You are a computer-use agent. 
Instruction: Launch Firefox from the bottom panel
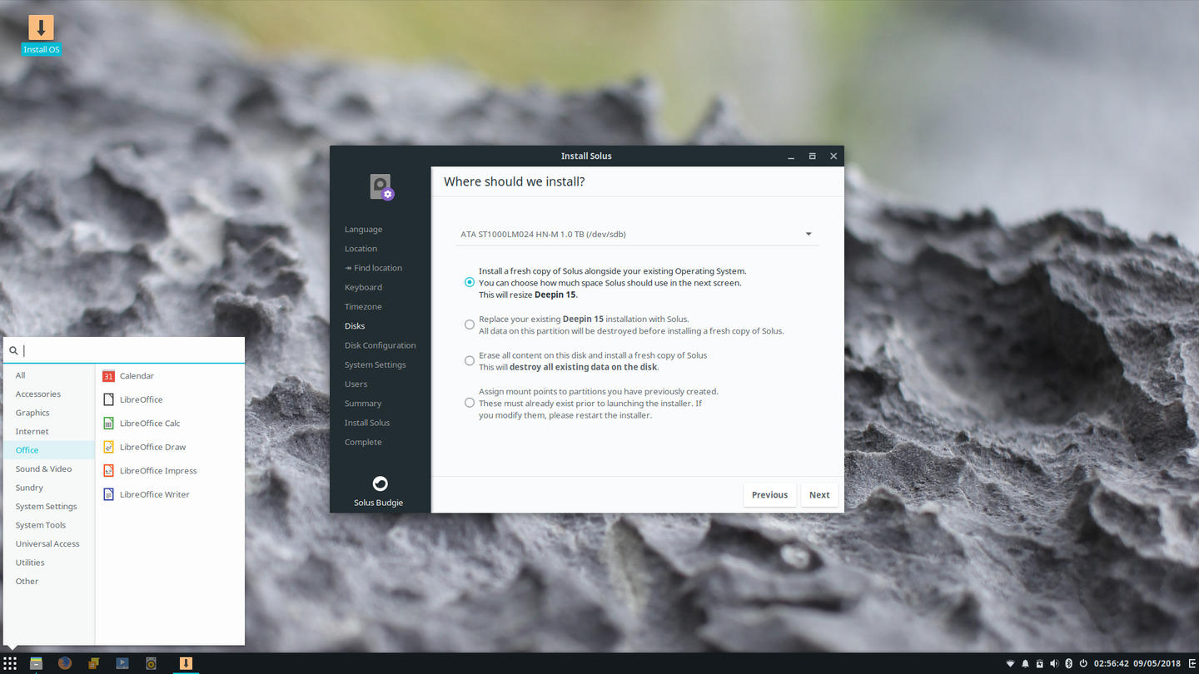[x=65, y=663]
